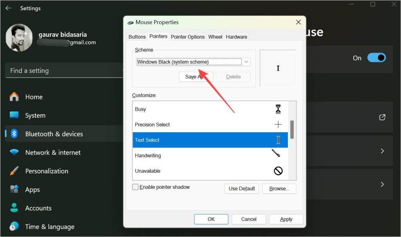Open Network & internet via wifi icon
401x237 pixels.
pos(14,152)
